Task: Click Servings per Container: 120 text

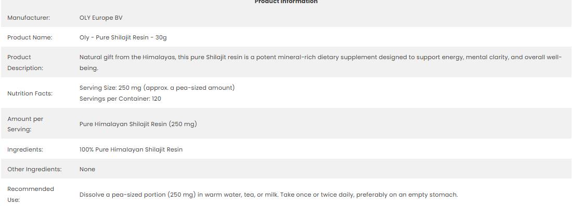Action: [121, 99]
